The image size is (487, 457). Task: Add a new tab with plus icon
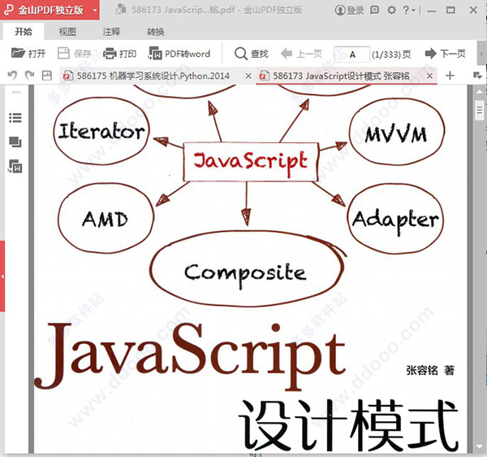450,76
